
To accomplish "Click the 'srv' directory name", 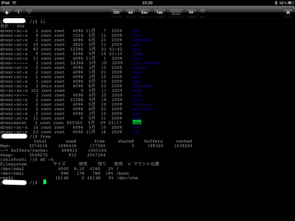I will (136, 114).
